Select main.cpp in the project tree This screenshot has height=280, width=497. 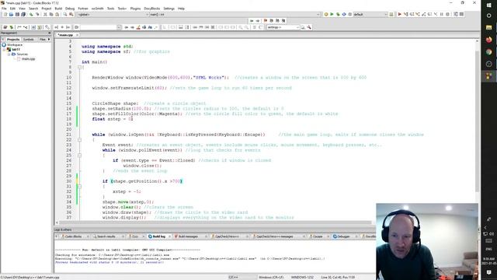(28, 59)
